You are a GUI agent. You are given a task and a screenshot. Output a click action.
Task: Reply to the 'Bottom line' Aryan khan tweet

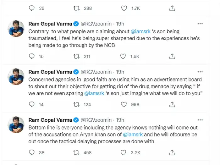pyautogui.click(x=31, y=152)
